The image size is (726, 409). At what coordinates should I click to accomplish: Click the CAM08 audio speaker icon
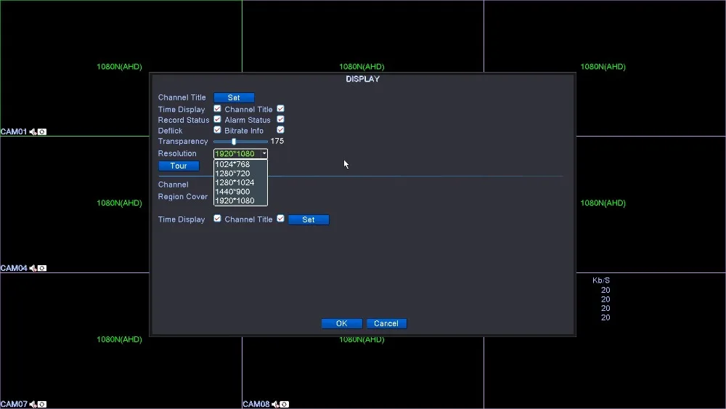(275, 405)
